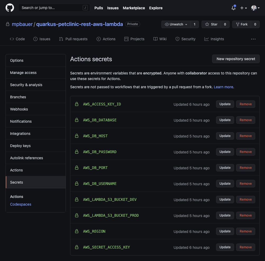Update the AWS_DB_PASSWORD secret
265x261 pixels.
tap(225, 152)
